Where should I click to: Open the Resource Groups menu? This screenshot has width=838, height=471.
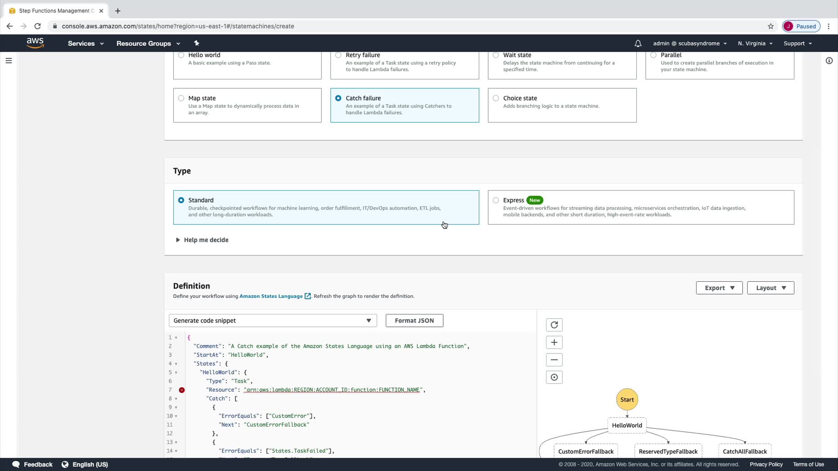tap(148, 44)
